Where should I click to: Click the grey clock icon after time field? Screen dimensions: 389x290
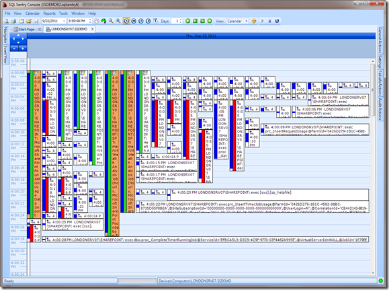coord(97,21)
